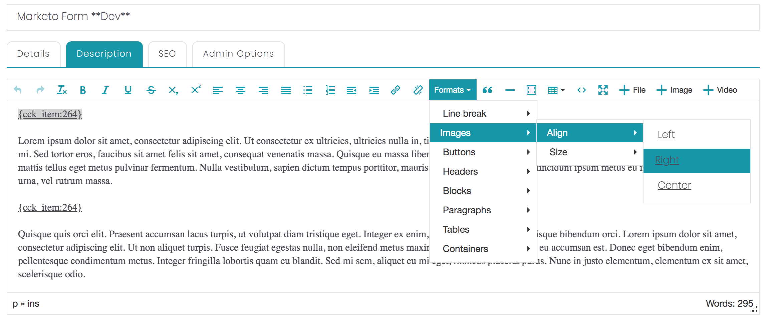The image size is (763, 318).
Task: Open the Source code view icon
Action: tap(581, 90)
